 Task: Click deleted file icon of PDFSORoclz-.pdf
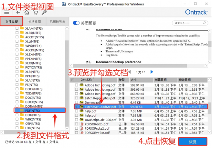(x=82, y=124)
